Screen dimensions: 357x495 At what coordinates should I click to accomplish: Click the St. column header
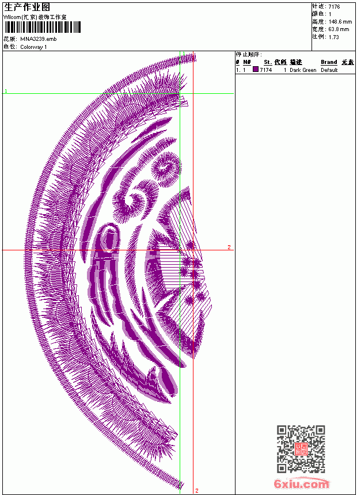pos(268,62)
